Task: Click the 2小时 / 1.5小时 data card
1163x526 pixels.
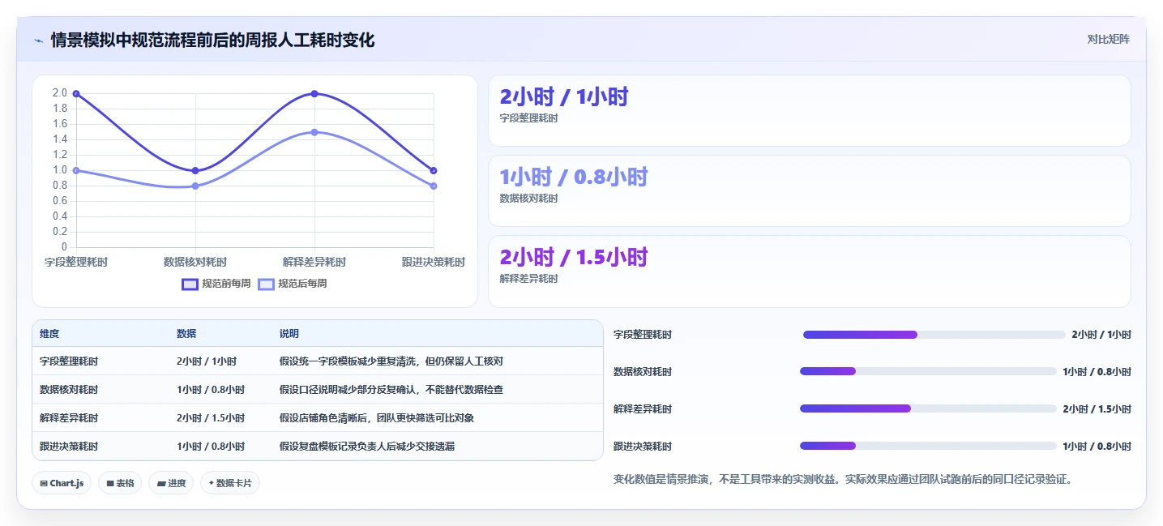Action: (809, 271)
